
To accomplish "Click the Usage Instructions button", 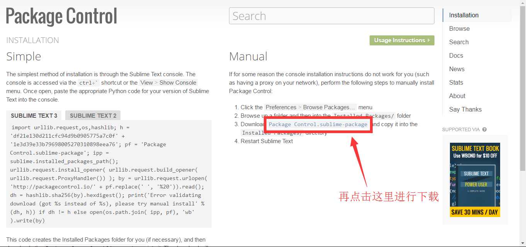I will click(x=402, y=40).
